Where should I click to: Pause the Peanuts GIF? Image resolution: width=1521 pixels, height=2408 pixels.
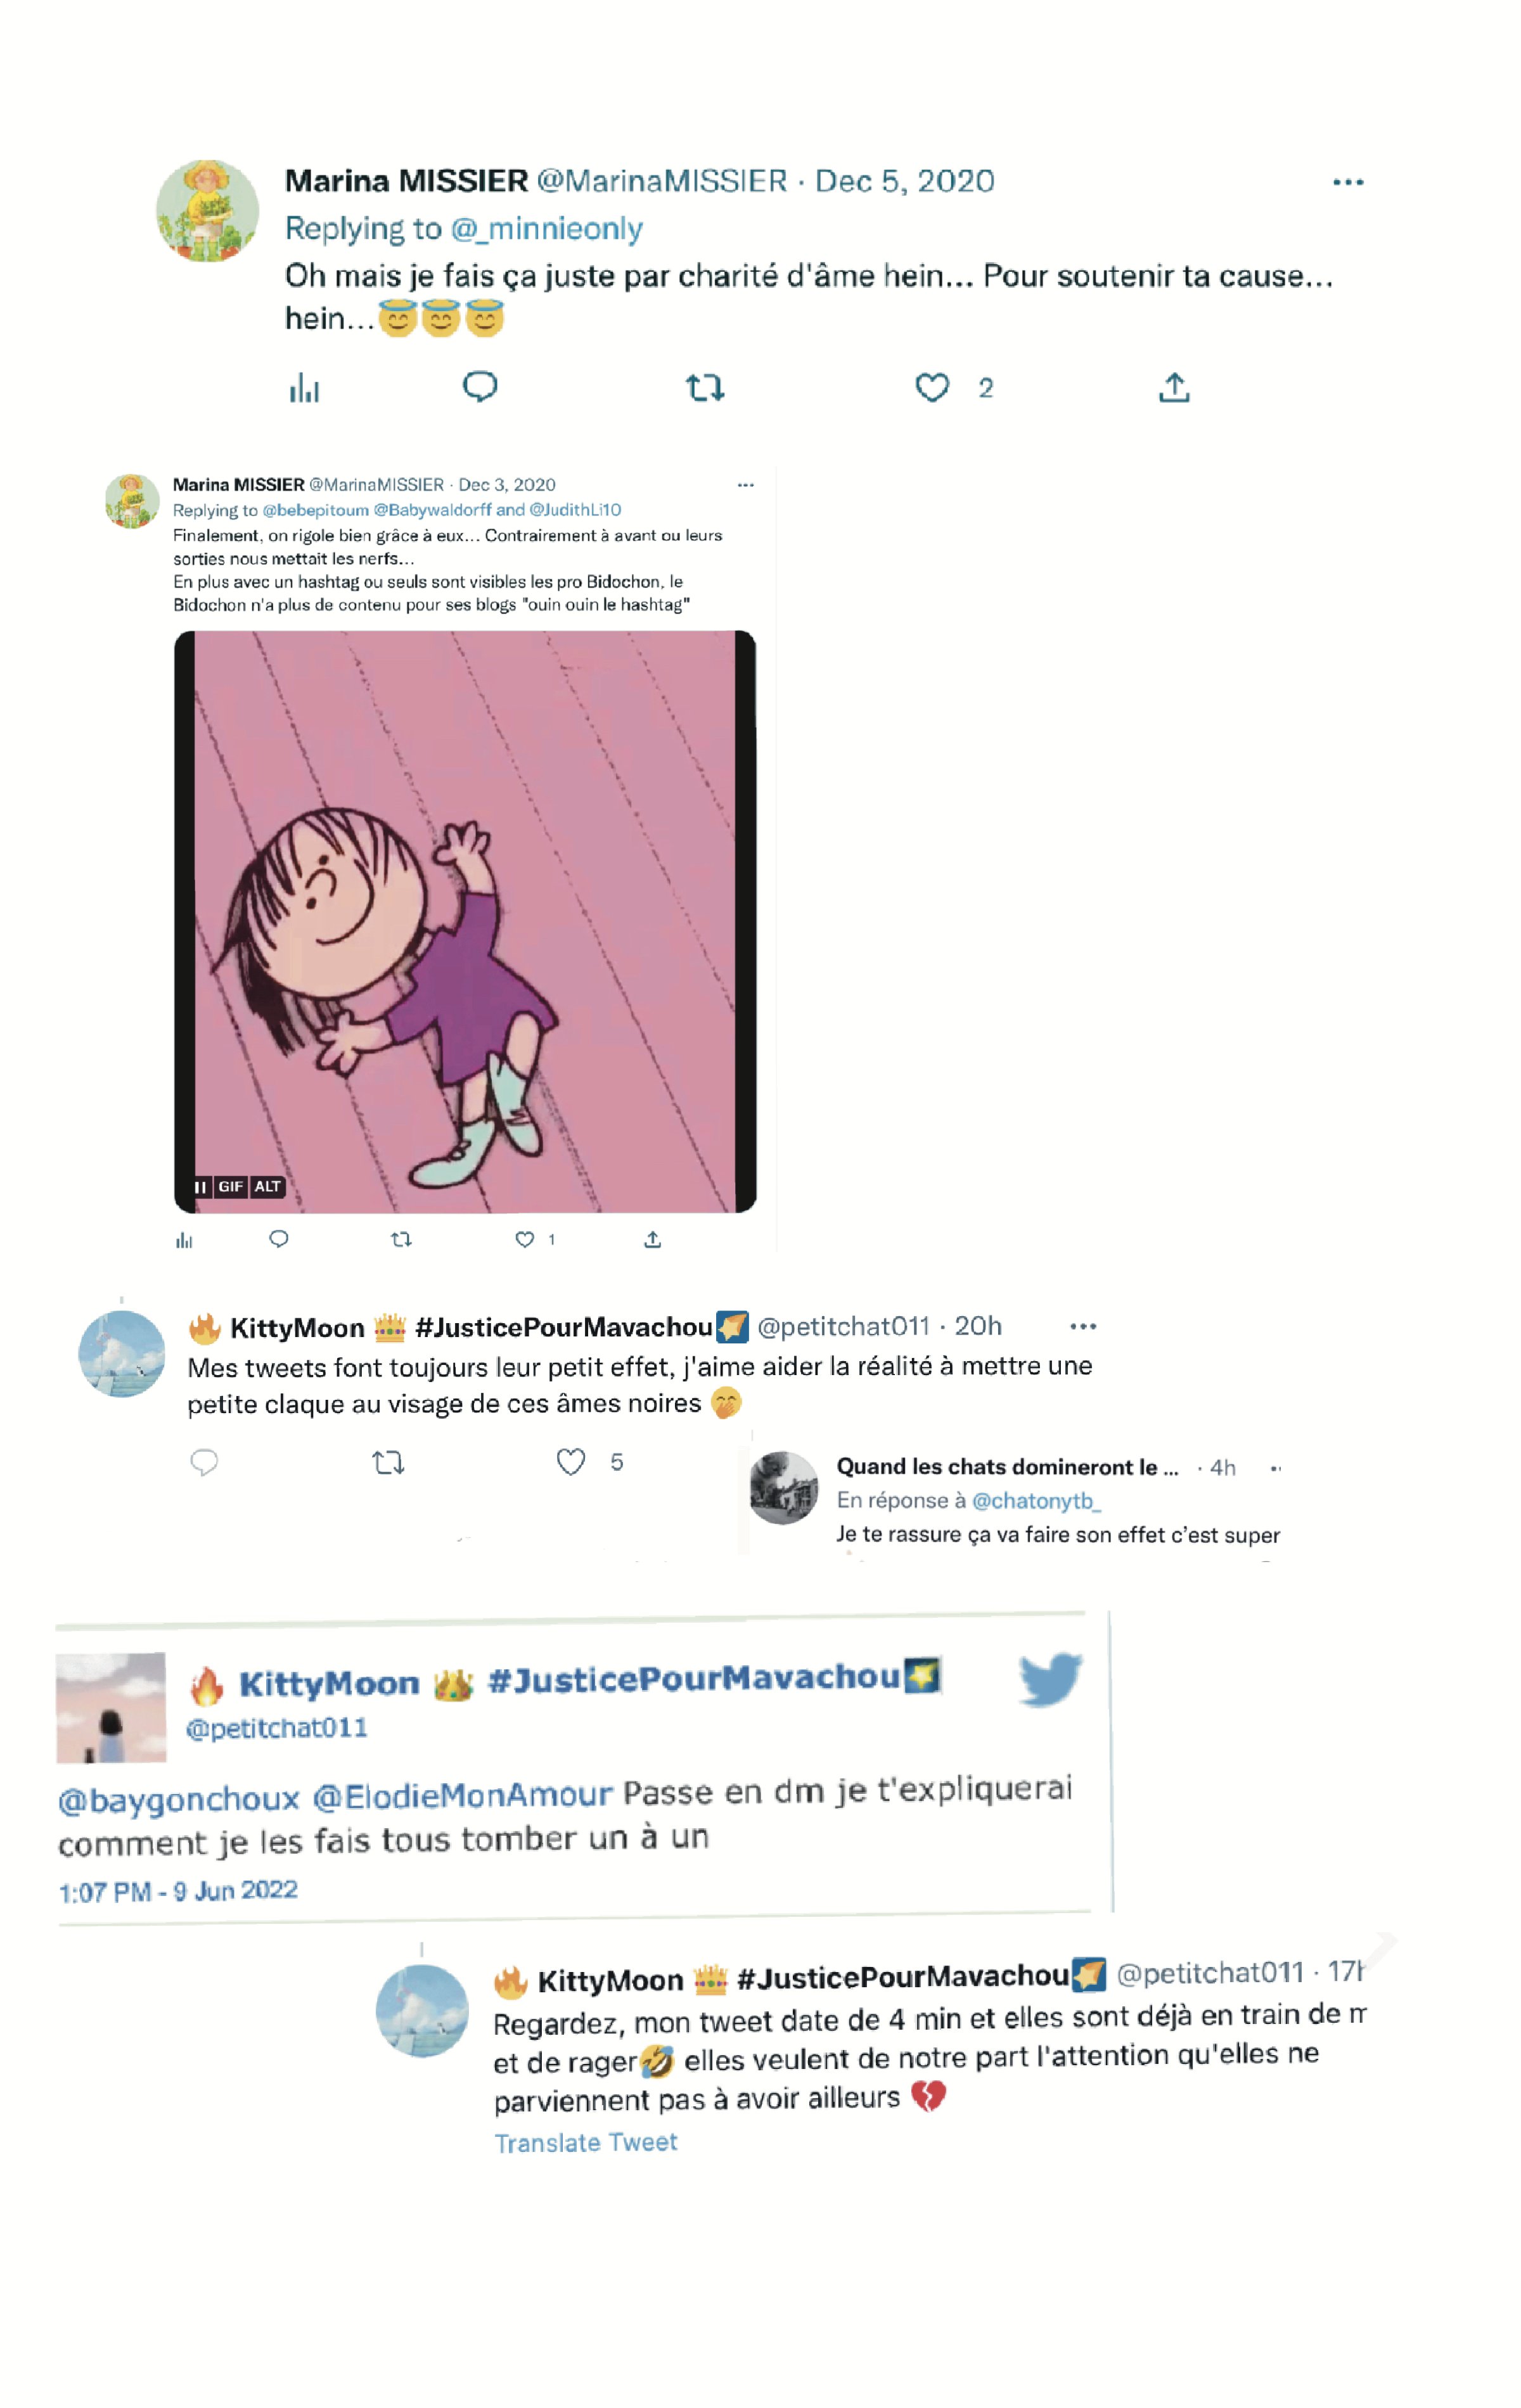(200, 1187)
